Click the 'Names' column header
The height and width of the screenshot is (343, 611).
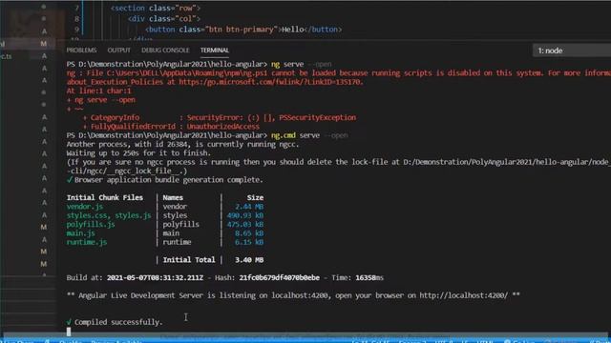pyautogui.click(x=173, y=197)
